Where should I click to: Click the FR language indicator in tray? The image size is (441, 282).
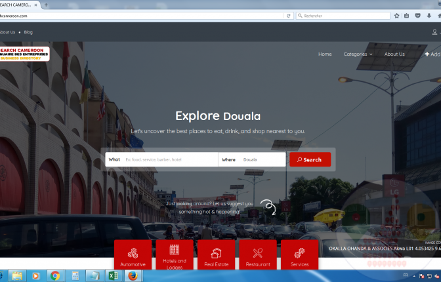click(x=406, y=275)
